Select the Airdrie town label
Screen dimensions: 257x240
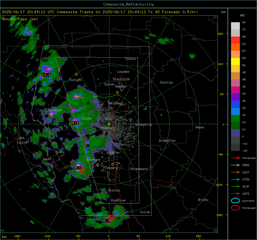113,152
